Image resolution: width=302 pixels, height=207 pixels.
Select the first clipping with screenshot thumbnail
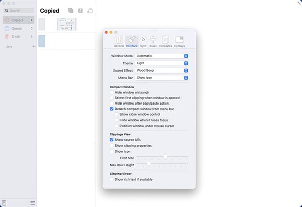(x=67, y=24)
